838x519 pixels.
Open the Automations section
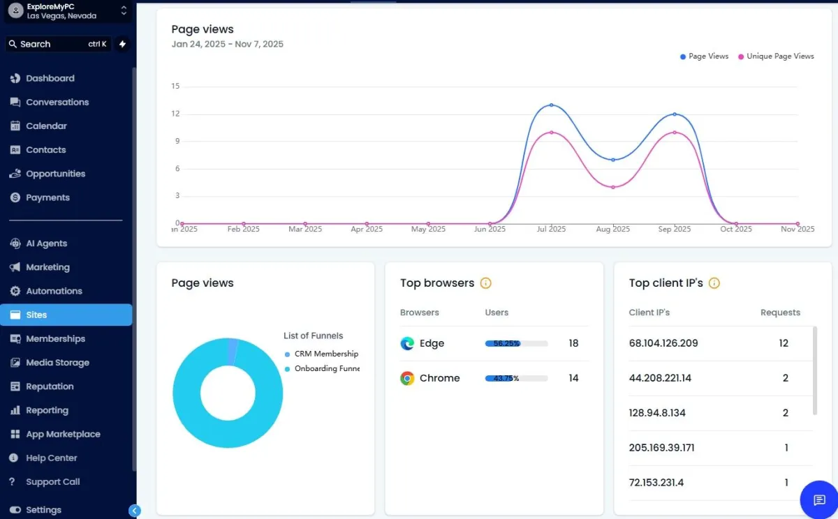[54, 291]
